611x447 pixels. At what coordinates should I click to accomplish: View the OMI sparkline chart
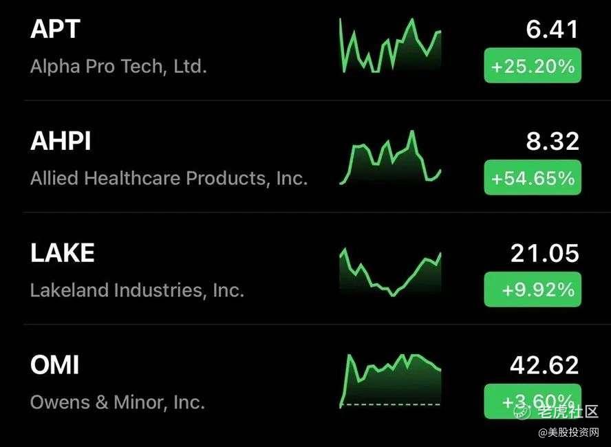pyautogui.click(x=390, y=380)
